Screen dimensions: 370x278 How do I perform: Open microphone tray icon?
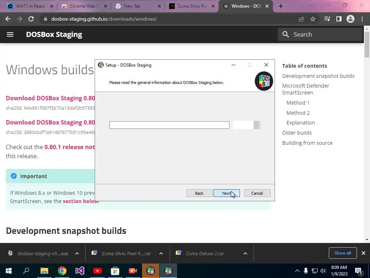(x=306, y=271)
